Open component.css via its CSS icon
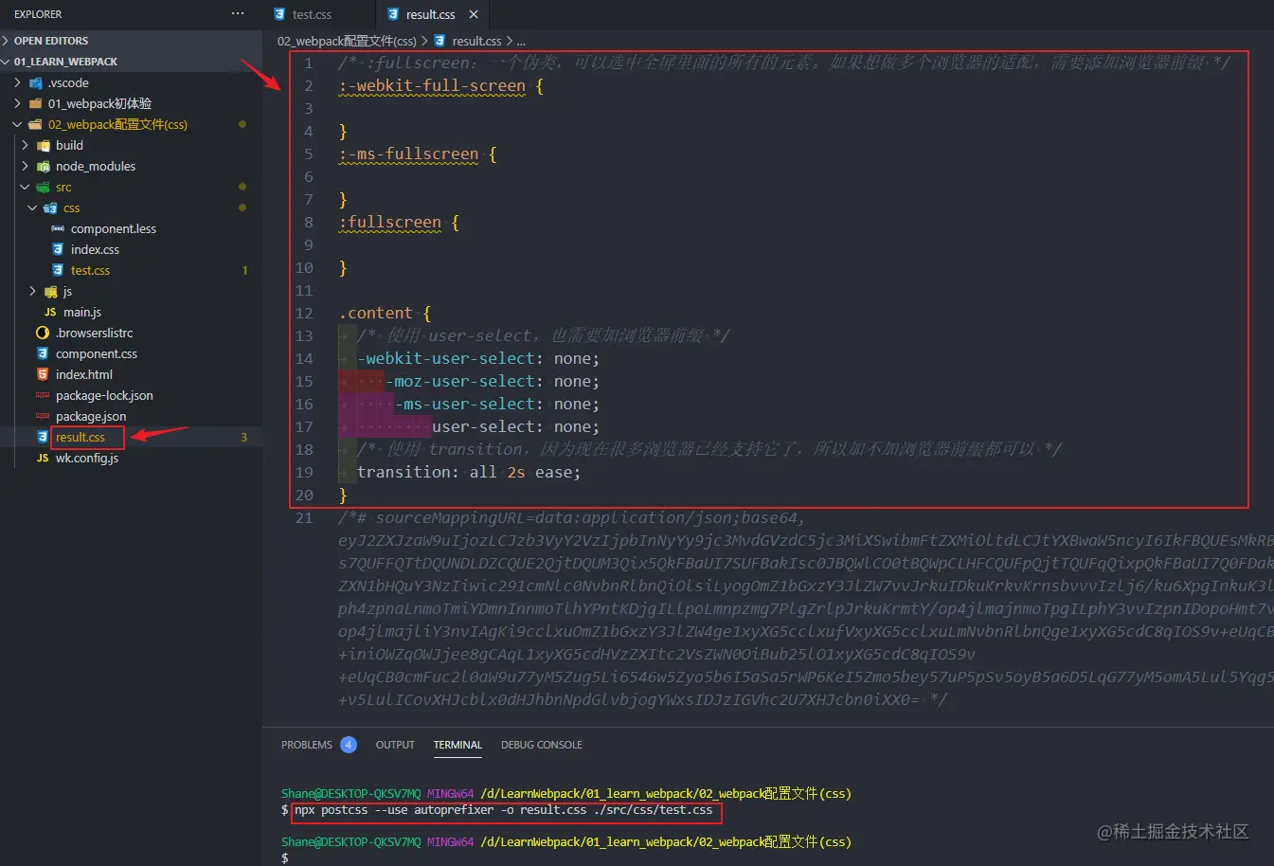Viewport: 1274px width, 866px height. coord(43,353)
